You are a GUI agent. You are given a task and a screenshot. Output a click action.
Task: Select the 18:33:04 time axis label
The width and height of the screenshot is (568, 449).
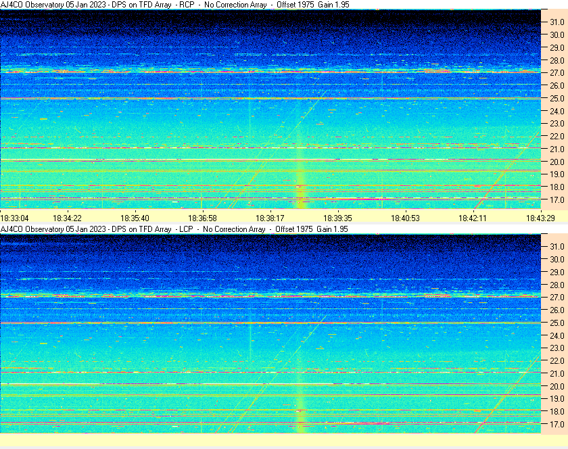[x=14, y=218]
